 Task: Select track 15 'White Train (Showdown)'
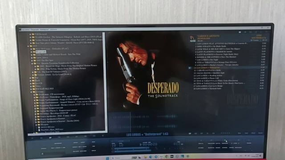[x=229, y=81]
